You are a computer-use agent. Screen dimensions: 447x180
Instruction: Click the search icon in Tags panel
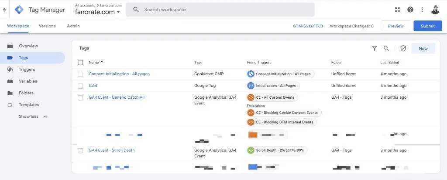[x=386, y=49]
